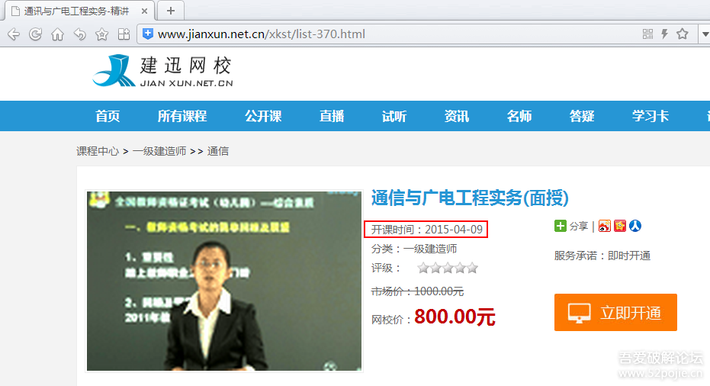This screenshot has height=386, width=710.
Task: Share to Renren icon
Action: 635,226
